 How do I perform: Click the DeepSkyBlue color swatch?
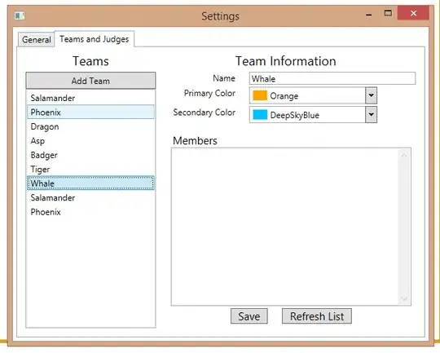click(260, 115)
